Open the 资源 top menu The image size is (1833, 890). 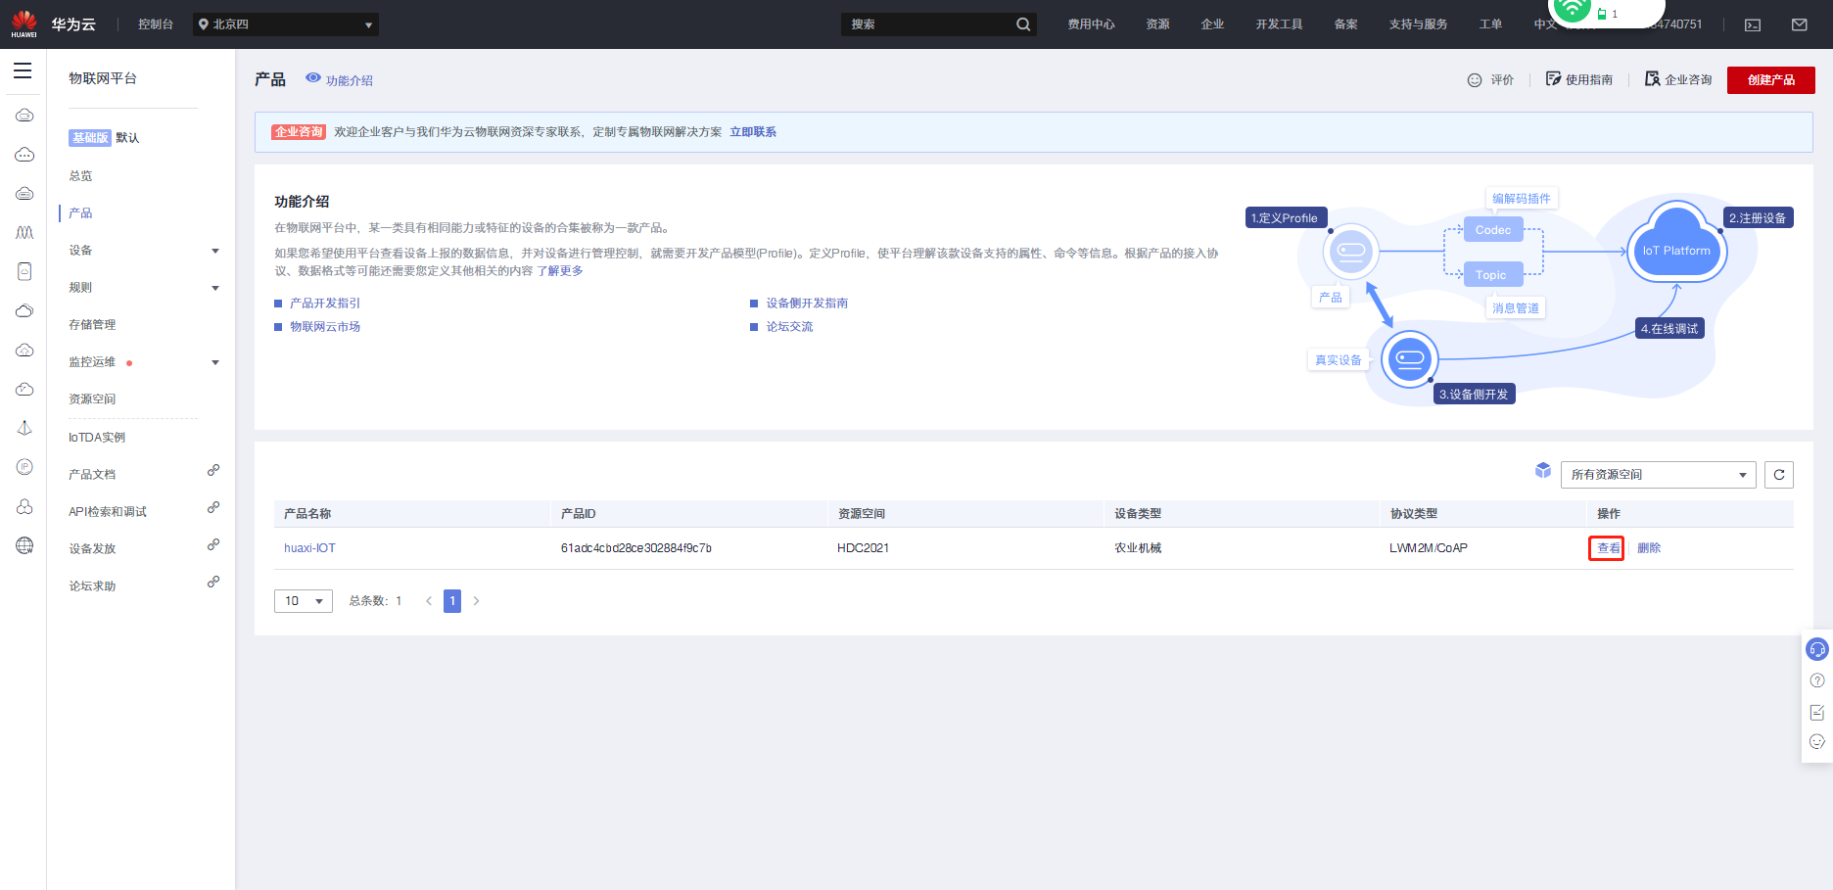point(1158,24)
